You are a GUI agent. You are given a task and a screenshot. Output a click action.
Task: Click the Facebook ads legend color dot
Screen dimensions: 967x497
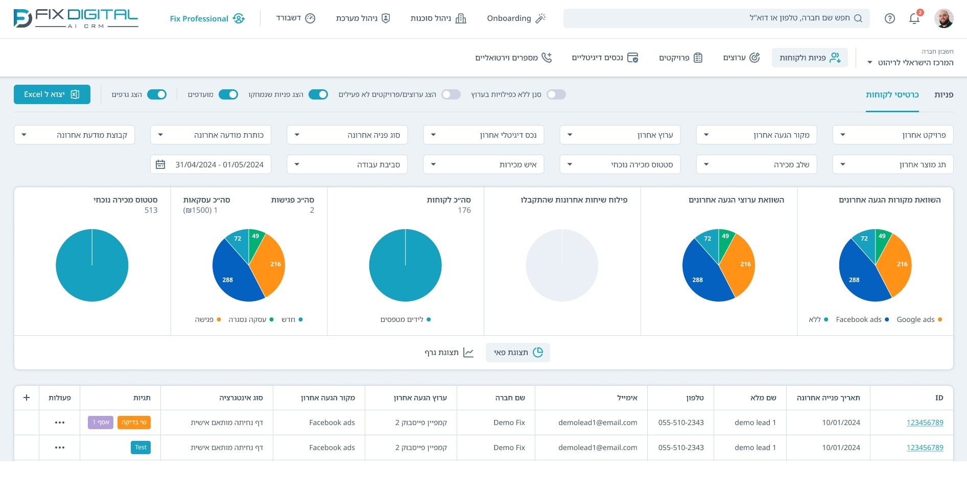[x=887, y=319]
